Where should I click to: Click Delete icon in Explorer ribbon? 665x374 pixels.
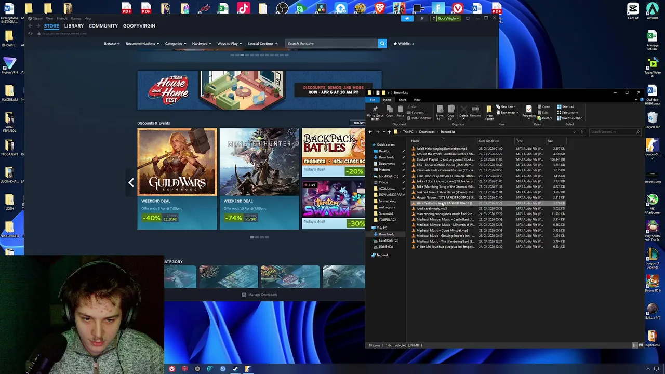coord(463,112)
